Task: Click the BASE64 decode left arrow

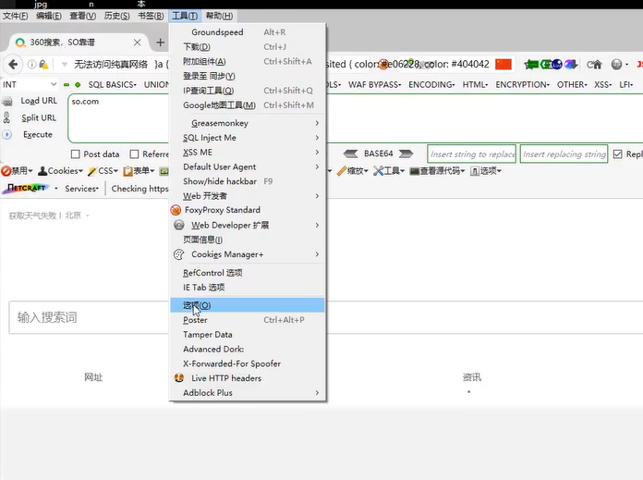Action: (351, 154)
